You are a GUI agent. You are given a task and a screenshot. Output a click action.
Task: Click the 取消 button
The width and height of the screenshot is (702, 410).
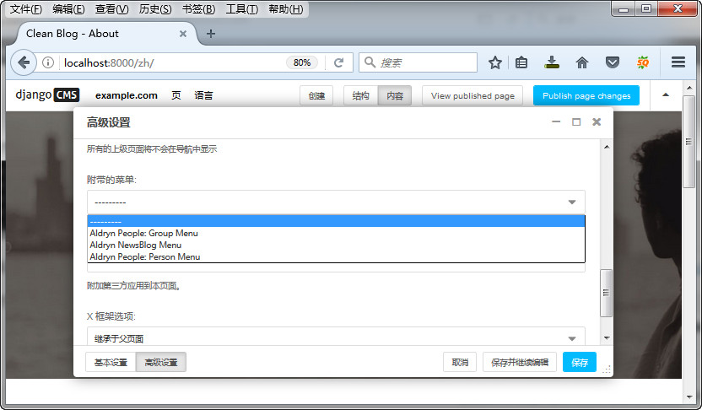point(460,362)
